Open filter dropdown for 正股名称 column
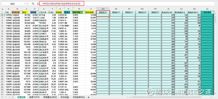 point(47,12)
